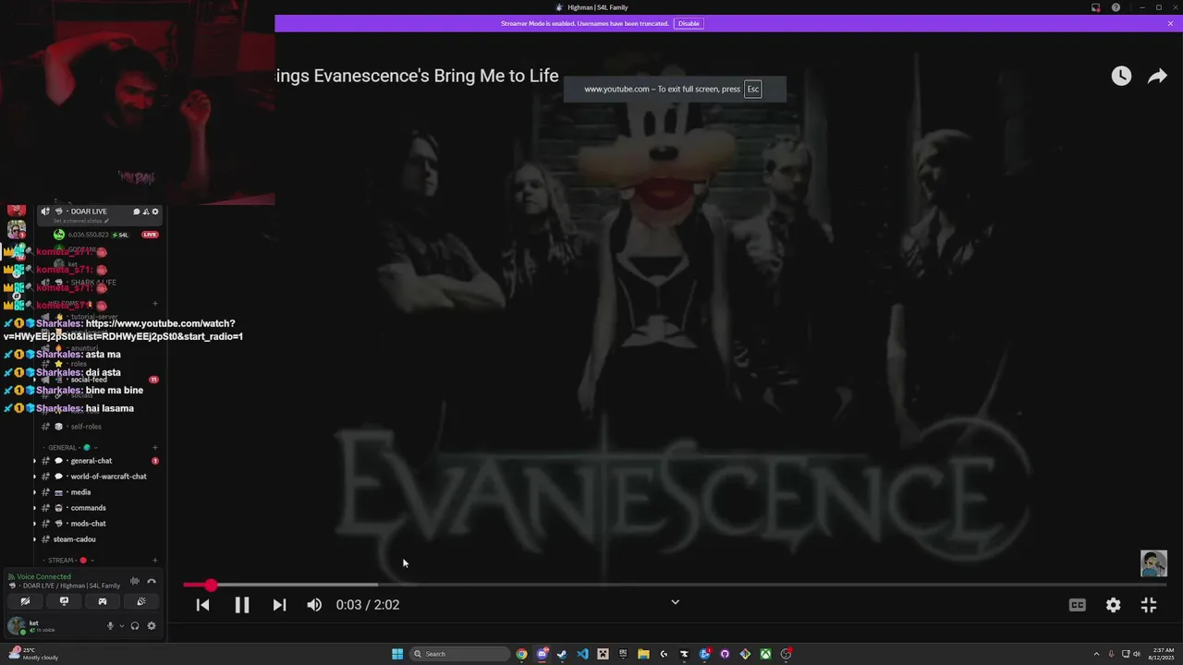Click the ket user avatar in Discord
Image resolution: width=1183 pixels, height=665 pixels.
coord(17,626)
